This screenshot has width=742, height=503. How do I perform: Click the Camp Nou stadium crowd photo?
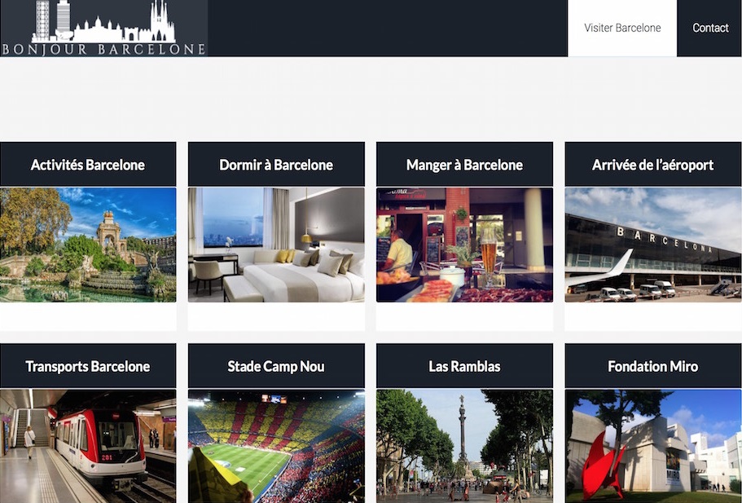point(276,446)
